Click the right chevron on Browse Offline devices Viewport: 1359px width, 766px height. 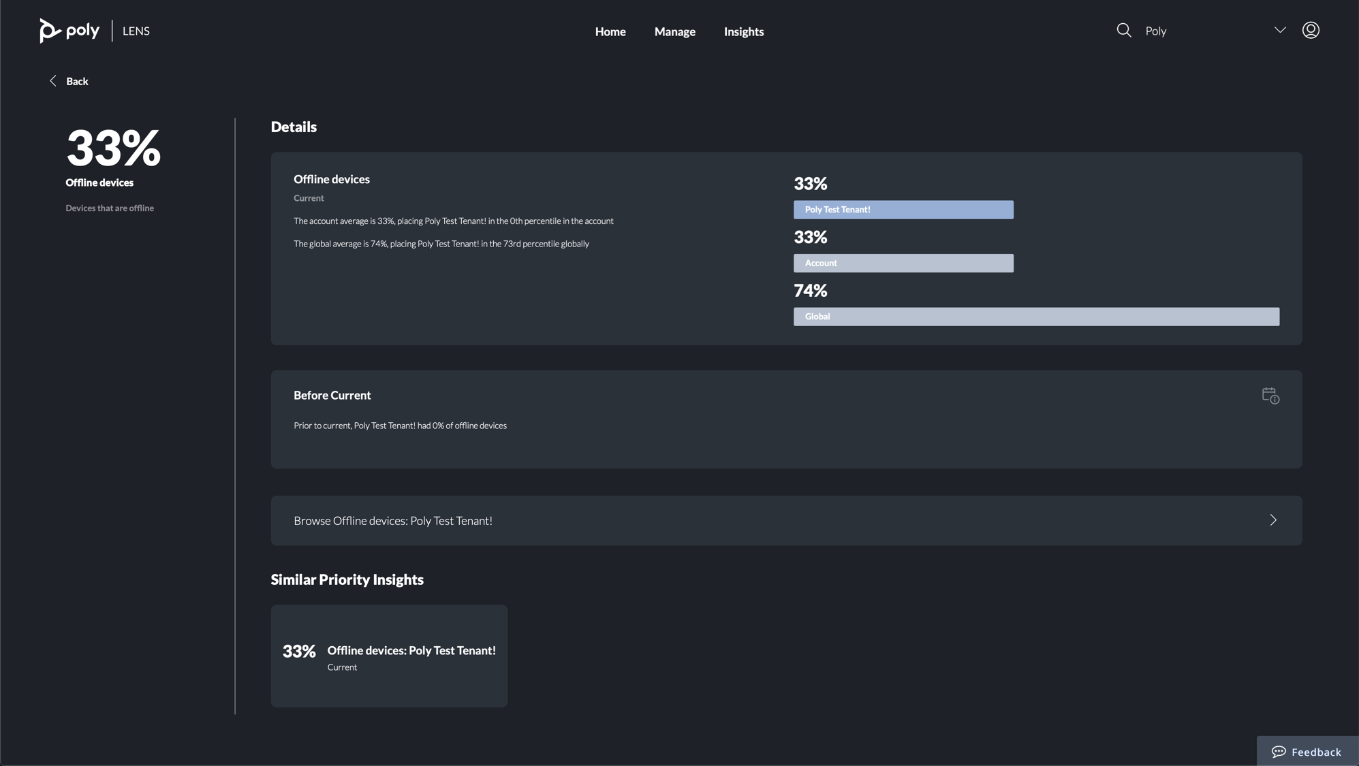pos(1272,520)
